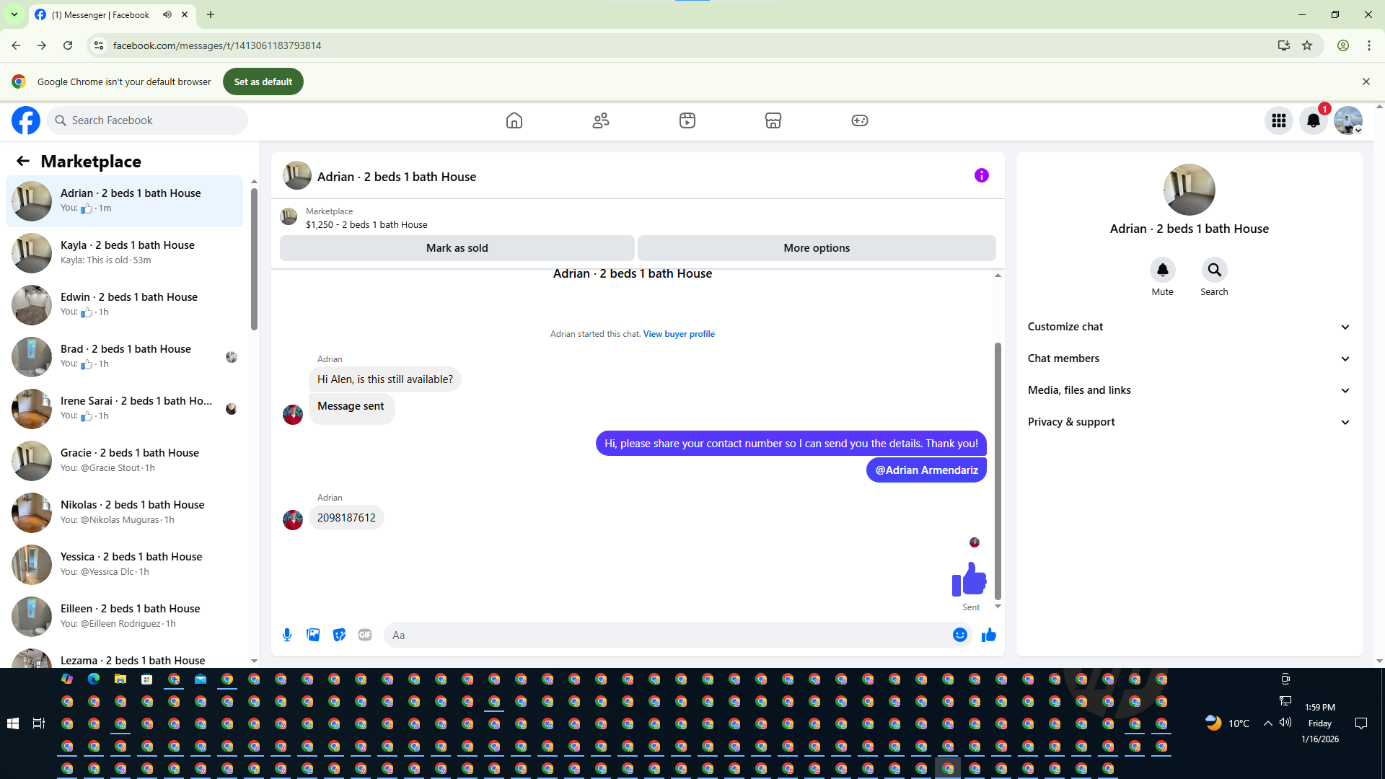Mute this conversation with bell button
This screenshot has height=779, width=1385.
point(1162,270)
